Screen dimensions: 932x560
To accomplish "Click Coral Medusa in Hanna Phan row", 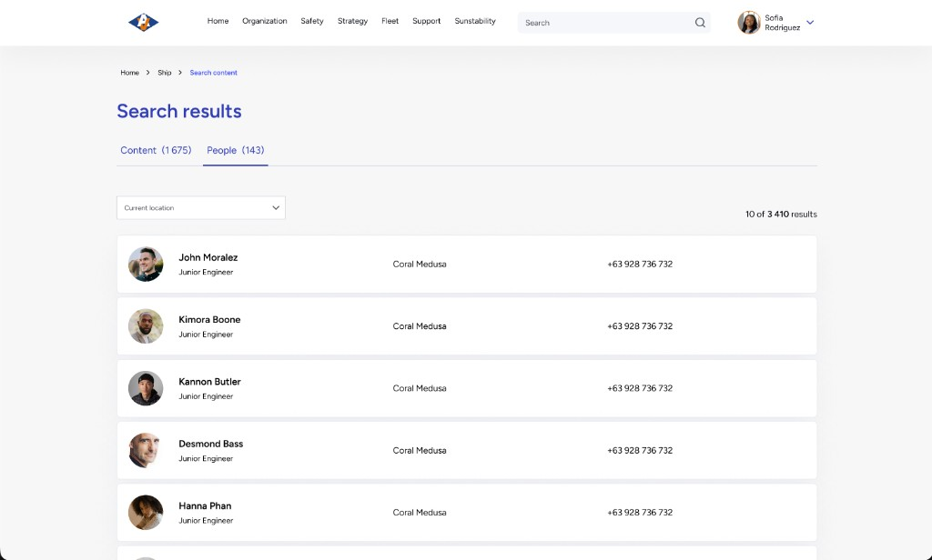I will coord(419,513).
